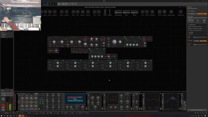Click the grid window title Saturn 1 with Chorus and Delay
The image size is (208, 117).
click(x=100, y=7)
